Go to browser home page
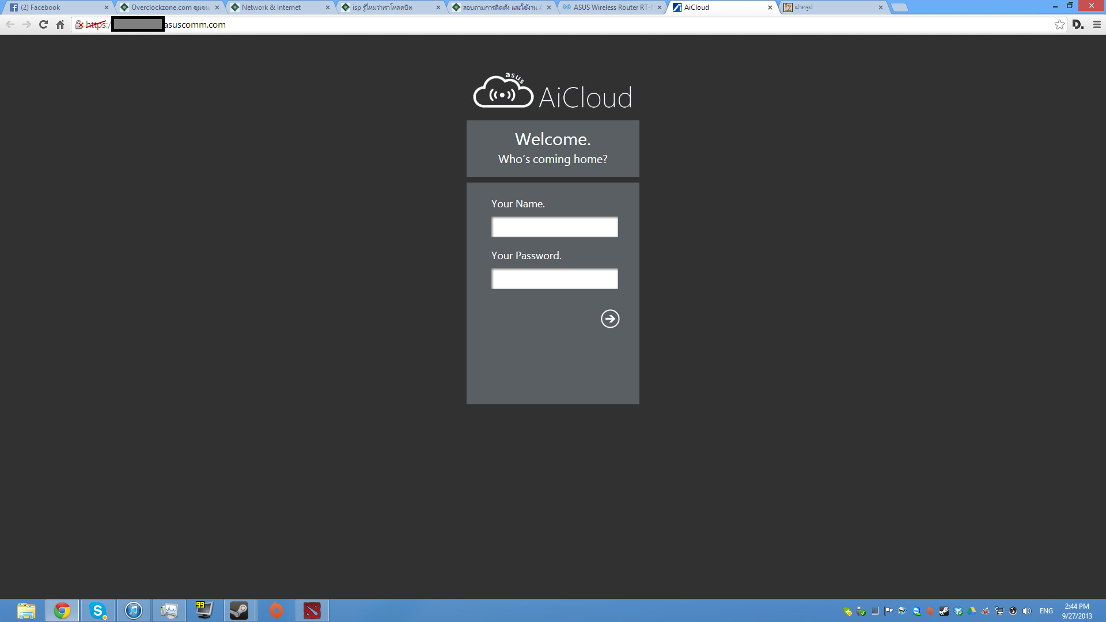 [x=60, y=24]
